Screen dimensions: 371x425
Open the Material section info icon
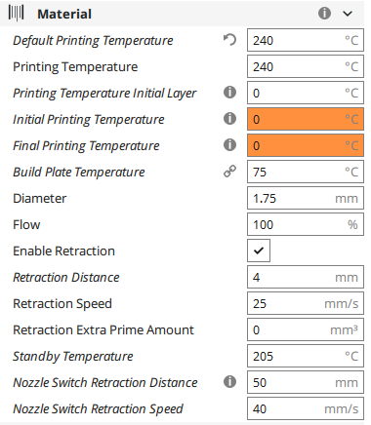(x=324, y=14)
